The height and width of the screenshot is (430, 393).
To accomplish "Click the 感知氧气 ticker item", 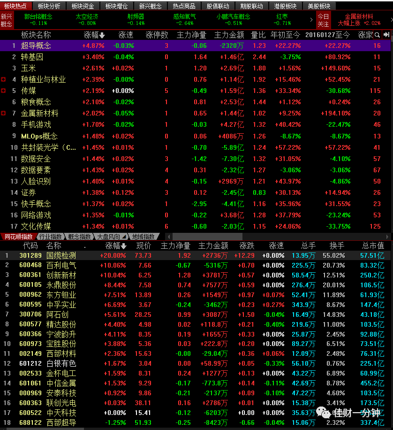I will pos(185,20).
